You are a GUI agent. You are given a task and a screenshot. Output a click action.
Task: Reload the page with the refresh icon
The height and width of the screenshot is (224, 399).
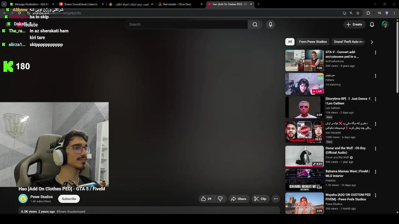[19, 13]
